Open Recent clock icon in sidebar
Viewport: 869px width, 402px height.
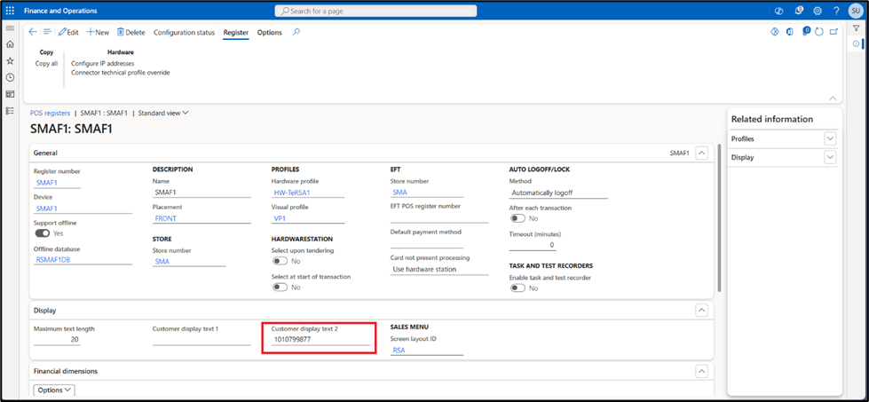[10, 77]
